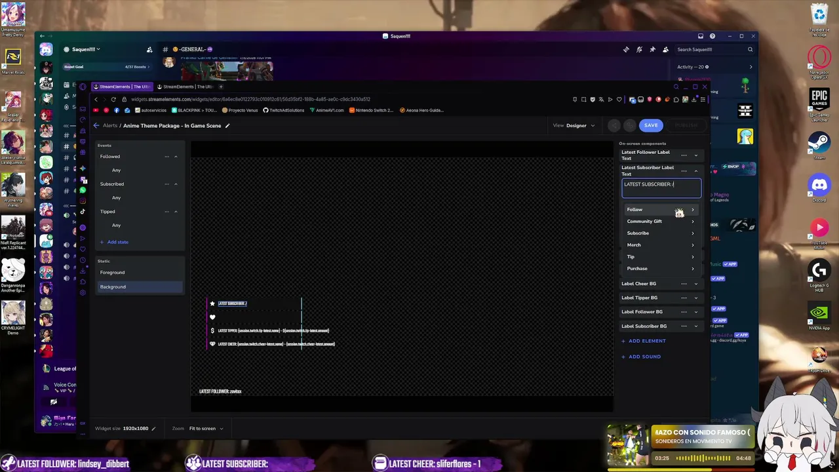
Task: Open options for Label Subscriber BG
Action: pyautogui.click(x=684, y=326)
